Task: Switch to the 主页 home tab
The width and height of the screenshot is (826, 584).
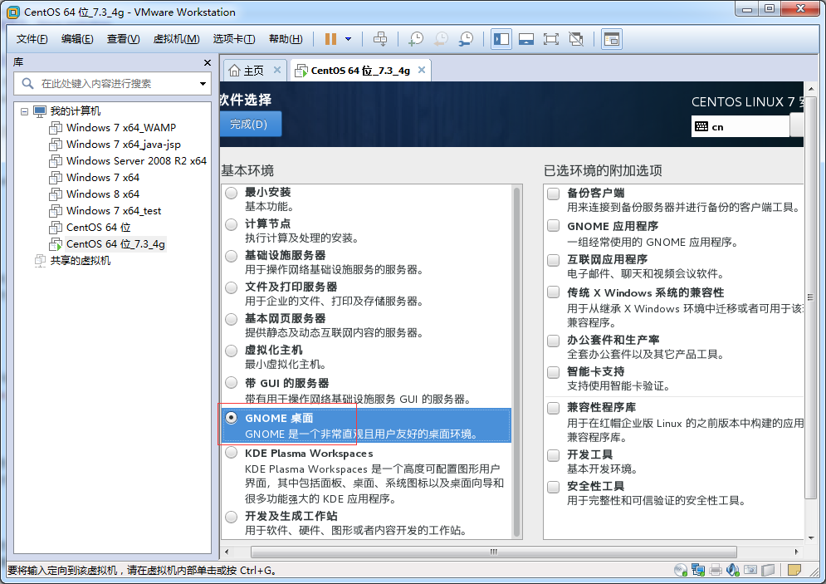Action: [254, 70]
